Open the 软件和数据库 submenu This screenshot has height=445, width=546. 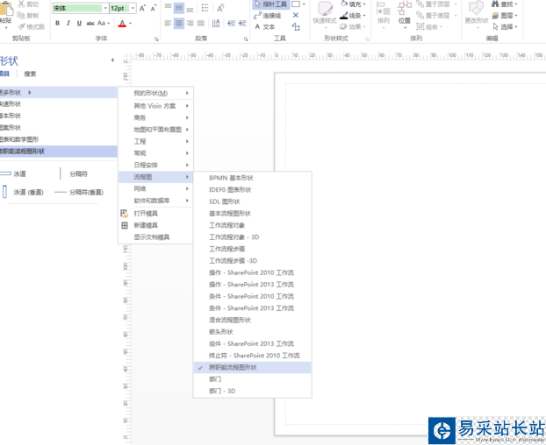click(x=155, y=201)
